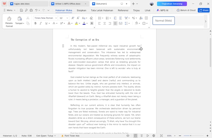Switch to the Sisipkan tab

coord(81,10)
